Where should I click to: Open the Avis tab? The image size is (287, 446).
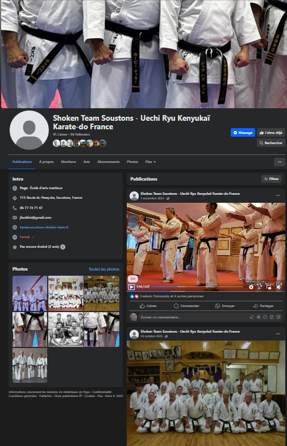[86, 162]
